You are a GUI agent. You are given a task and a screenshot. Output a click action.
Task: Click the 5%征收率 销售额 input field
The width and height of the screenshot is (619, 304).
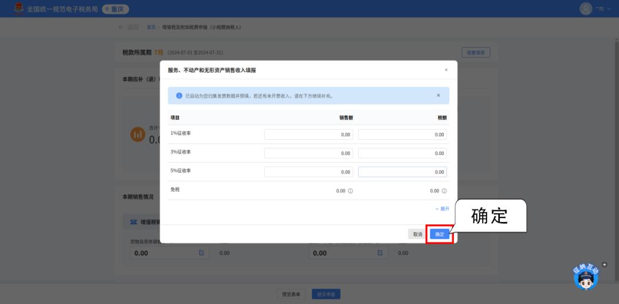[x=308, y=172]
